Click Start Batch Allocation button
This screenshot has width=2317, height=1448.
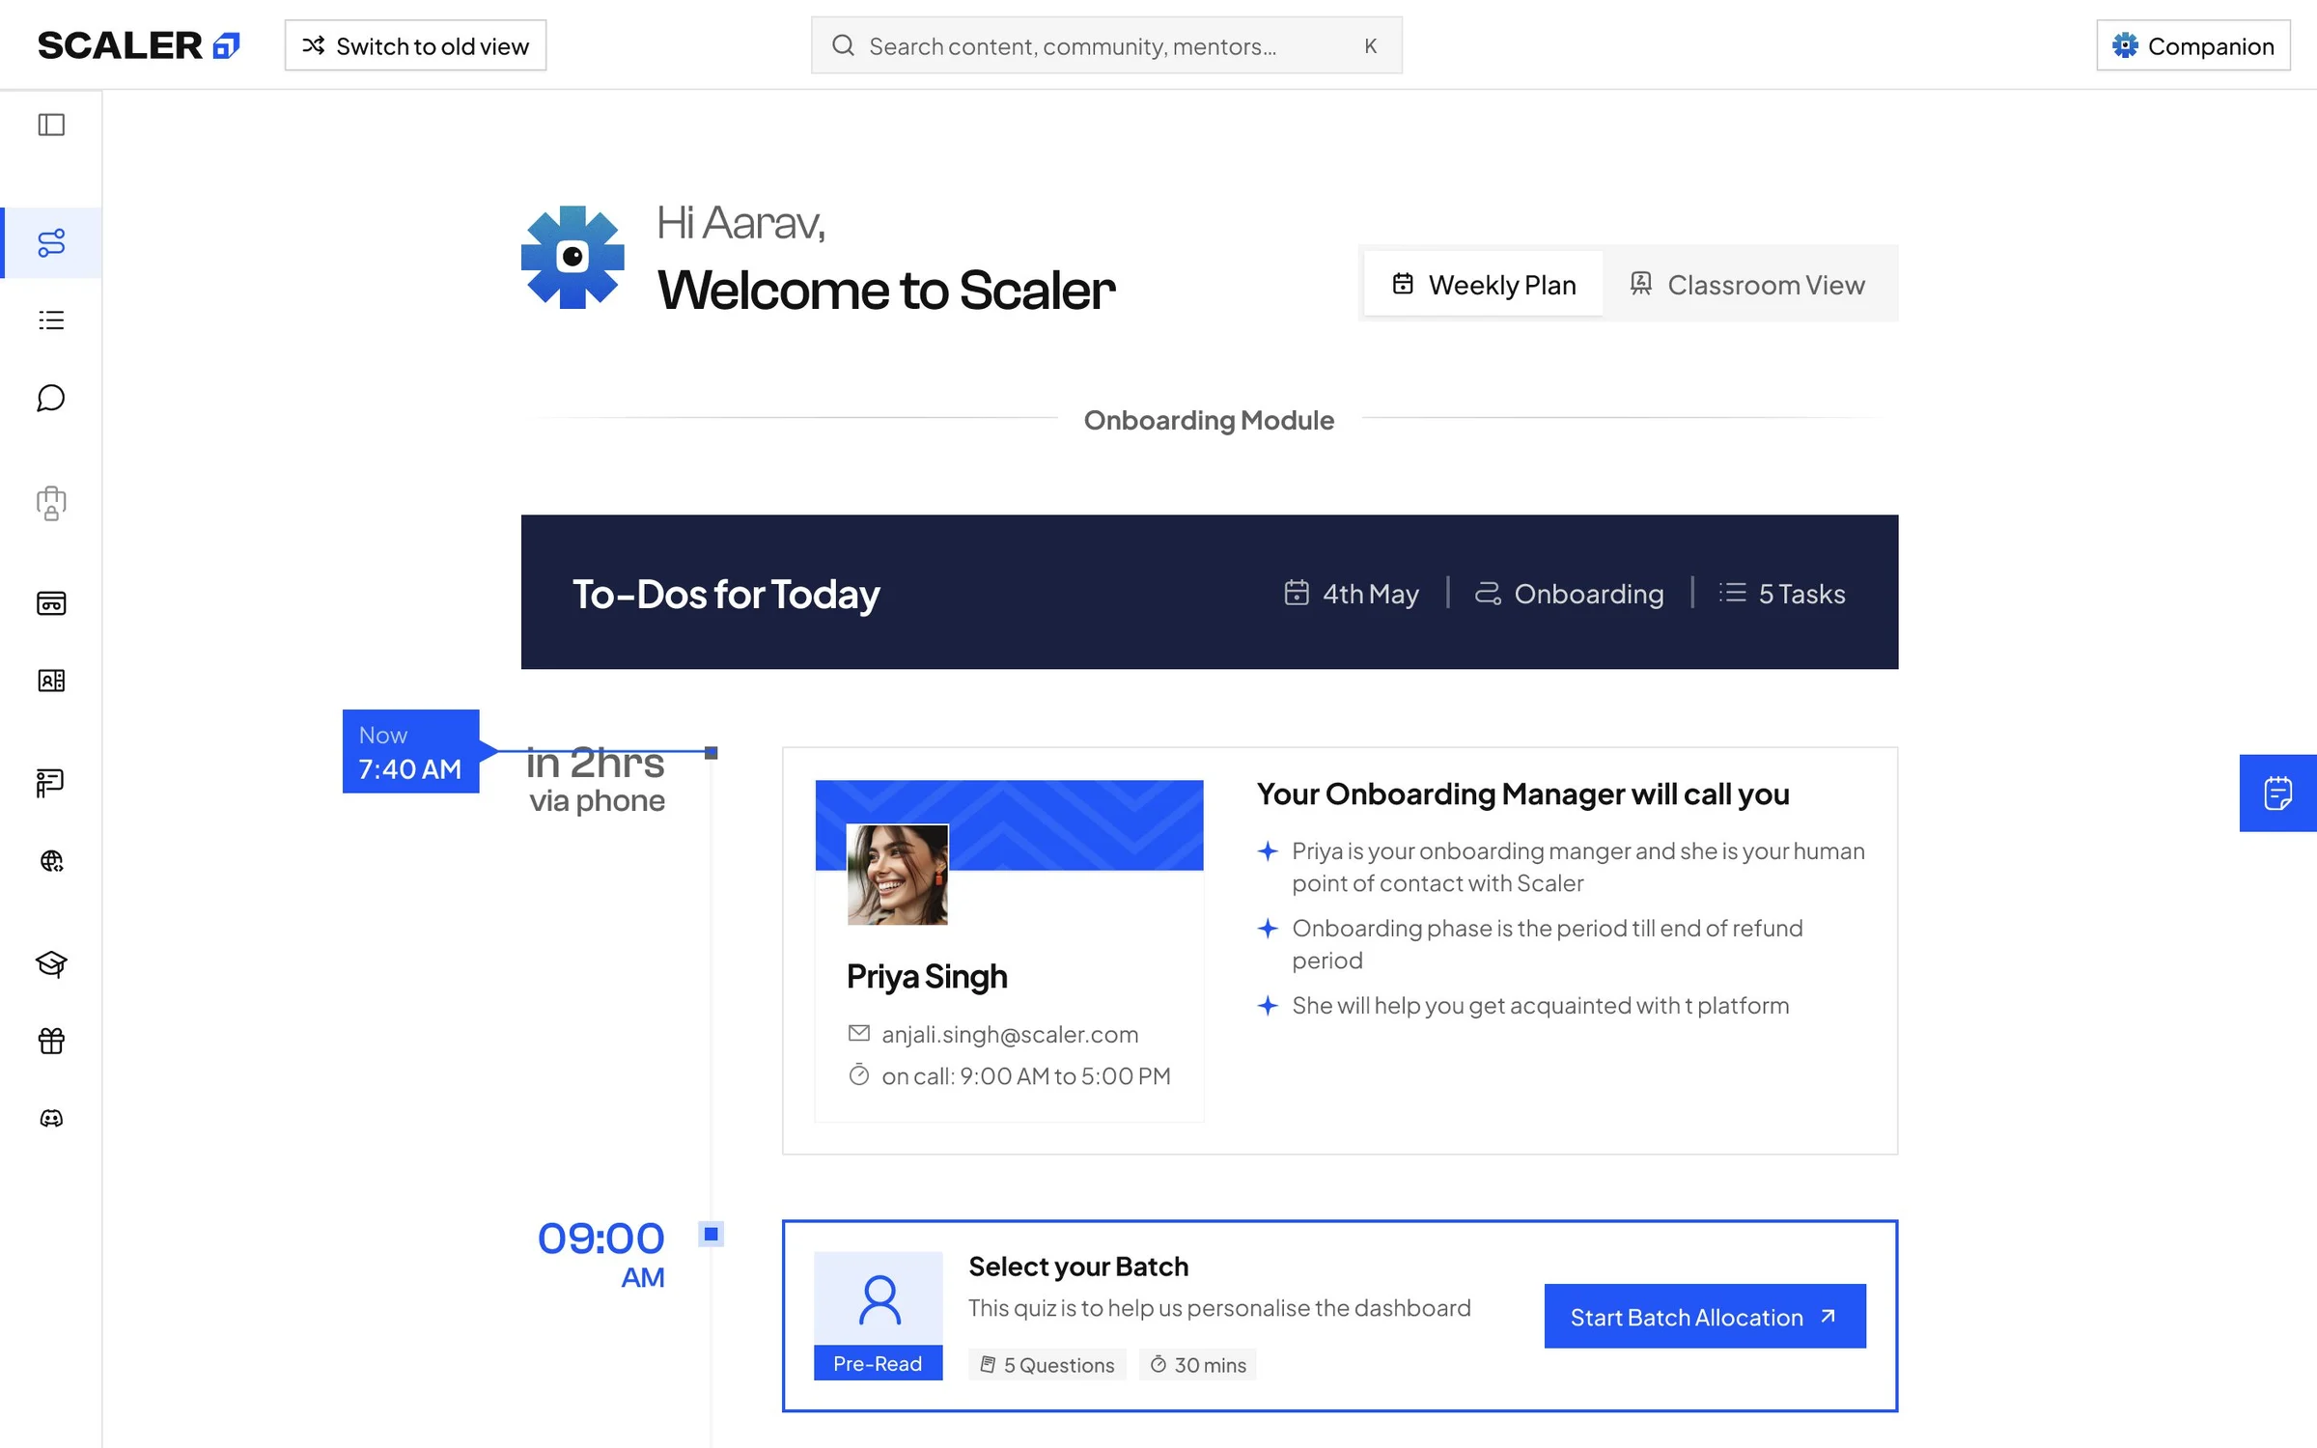tap(1705, 1316)
